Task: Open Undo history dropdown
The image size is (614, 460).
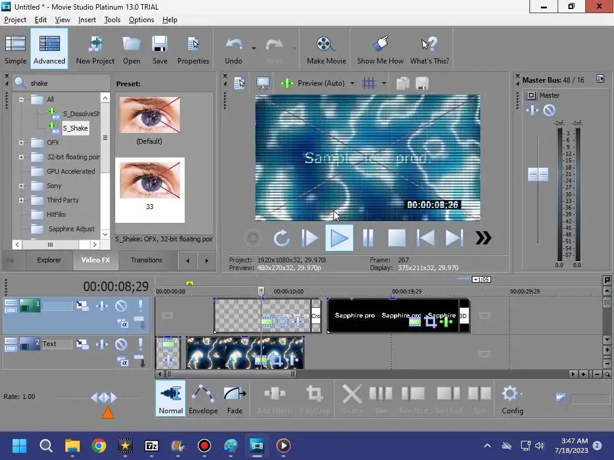Action: (x=254, y=49)
